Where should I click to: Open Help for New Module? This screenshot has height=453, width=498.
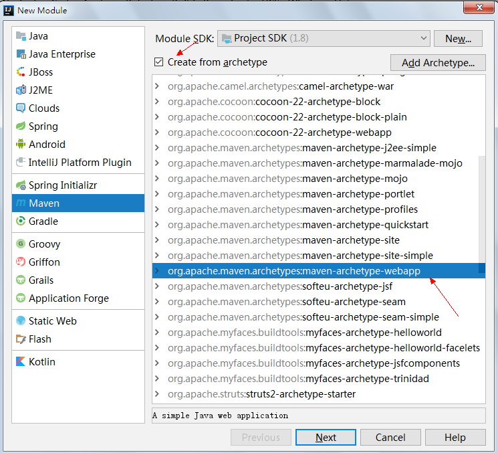click(455, 438)
